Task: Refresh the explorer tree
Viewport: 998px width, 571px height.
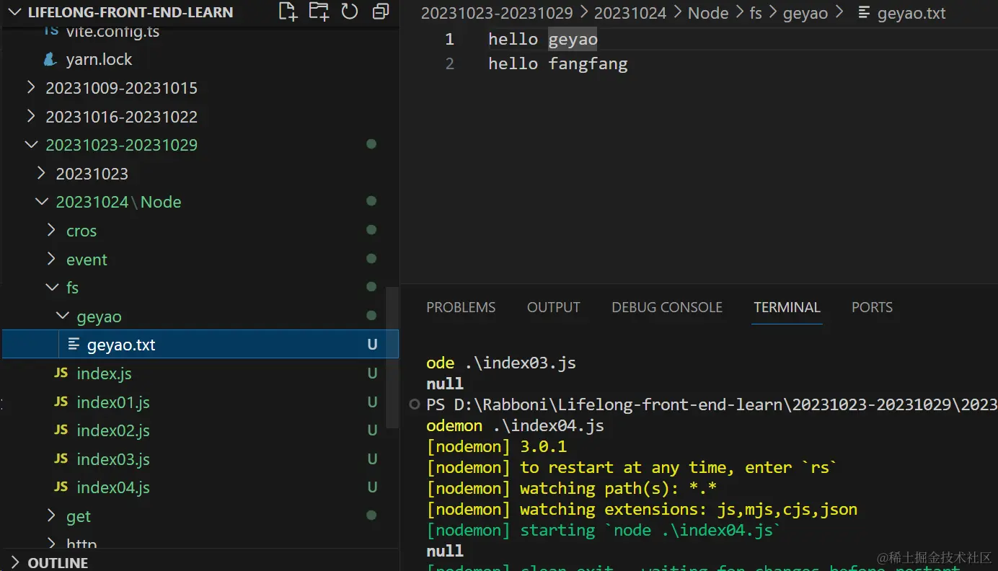Action: (x=350, y=12)
